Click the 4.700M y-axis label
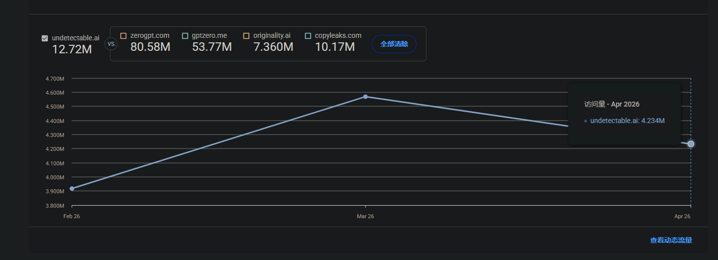 point(55,79)
